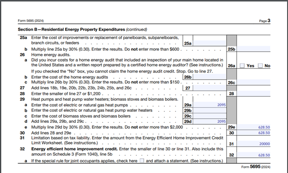Click the Section B heading text
Image resolution: width=288 pixels, height=173 pixels.
click(x=82, y=29)
